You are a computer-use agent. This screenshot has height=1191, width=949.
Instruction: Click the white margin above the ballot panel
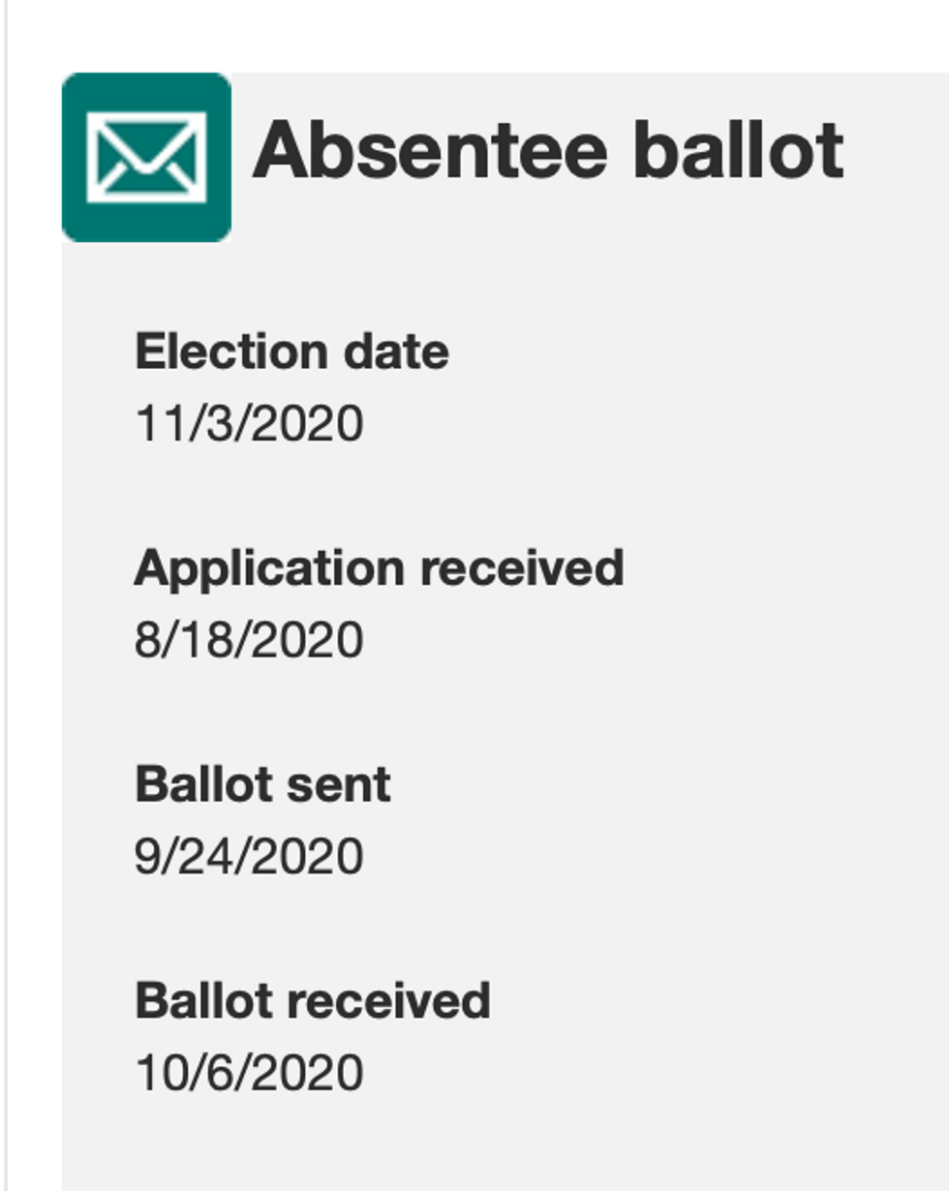[484, 35]
